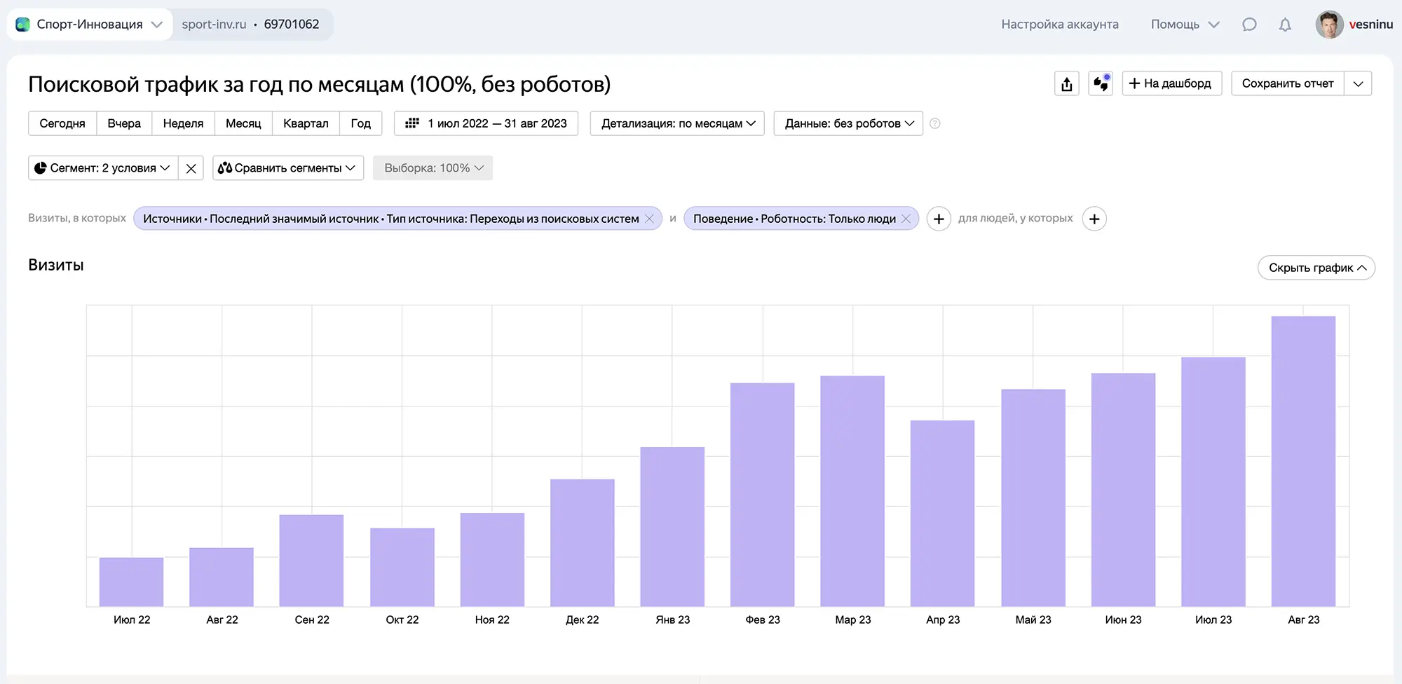
Task: Add condition for people plus button
Action: (1094, 219)
